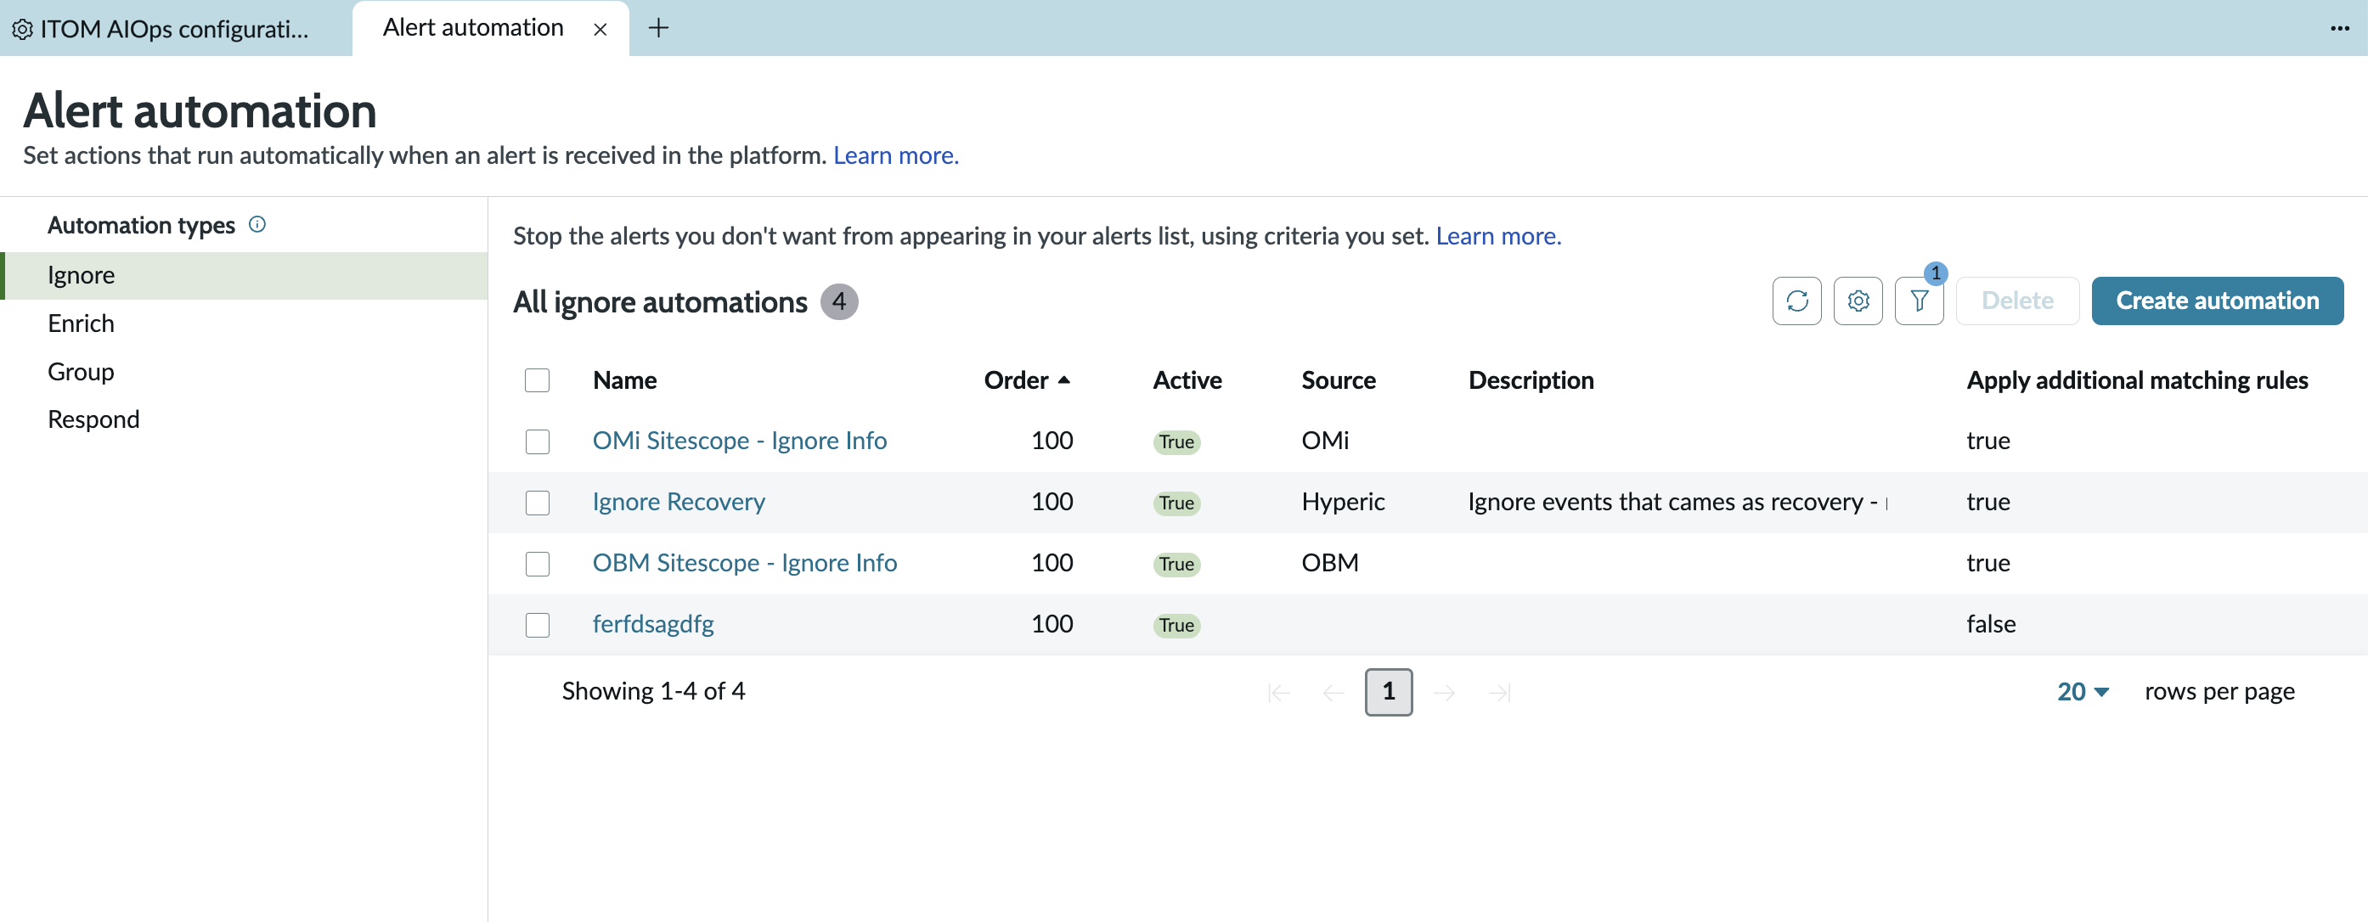Click the Ignore Recovery description text
This screenshot has height=922, width=2368.
tap(1677, 502)
